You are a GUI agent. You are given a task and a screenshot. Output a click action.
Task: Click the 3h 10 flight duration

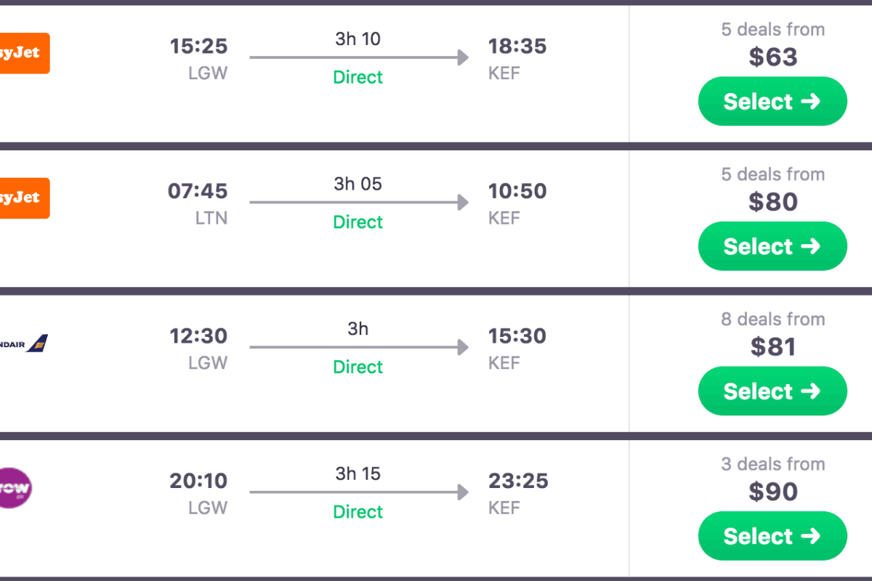(358, 38)
